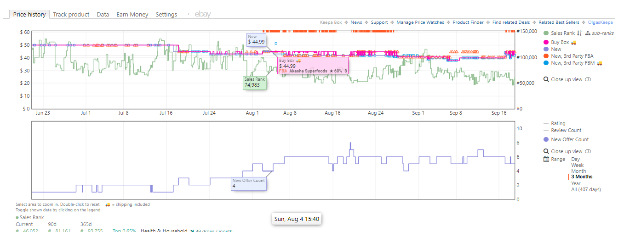This screenshot has width=624, height=232.
Task: Click the Range calendar icon
Action: click(546, 159)
